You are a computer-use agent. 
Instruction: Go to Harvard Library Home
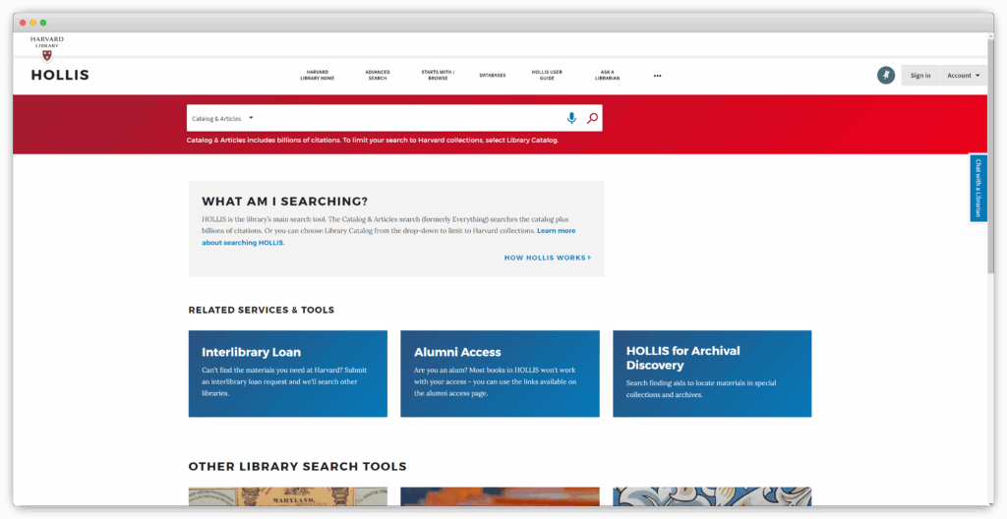pyautogui.click(x=318, y=75)
